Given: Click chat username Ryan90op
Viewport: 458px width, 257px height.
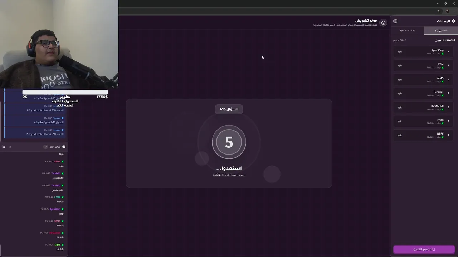Looking at the screenshot, I should click(x=55, y=209).
